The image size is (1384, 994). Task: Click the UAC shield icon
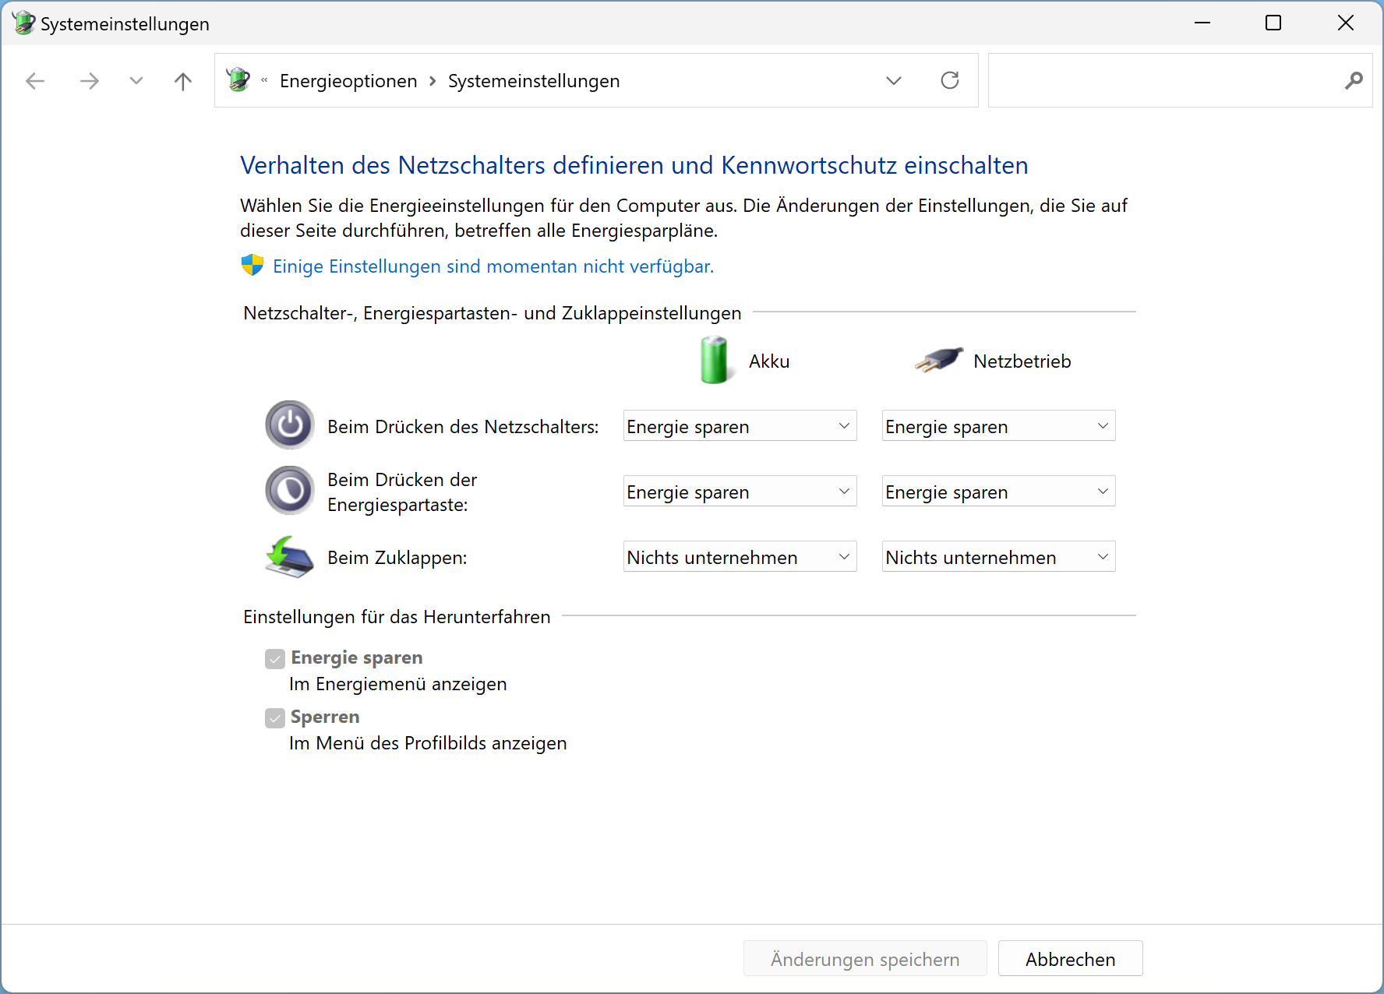[252, 266]
